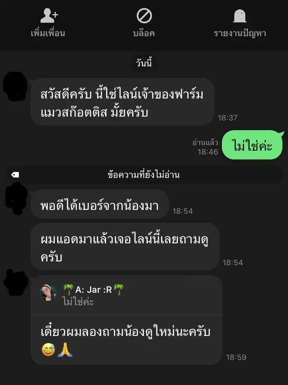
Task: Select the รายงานปัญหา label
Action: click(240, 33)
